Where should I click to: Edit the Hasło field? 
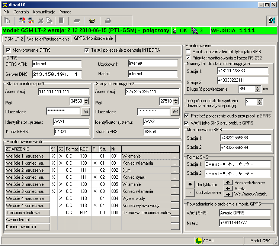(153, 74)
